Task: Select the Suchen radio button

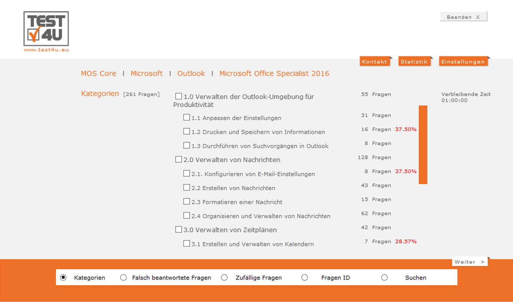Action: tap(384, 277)
